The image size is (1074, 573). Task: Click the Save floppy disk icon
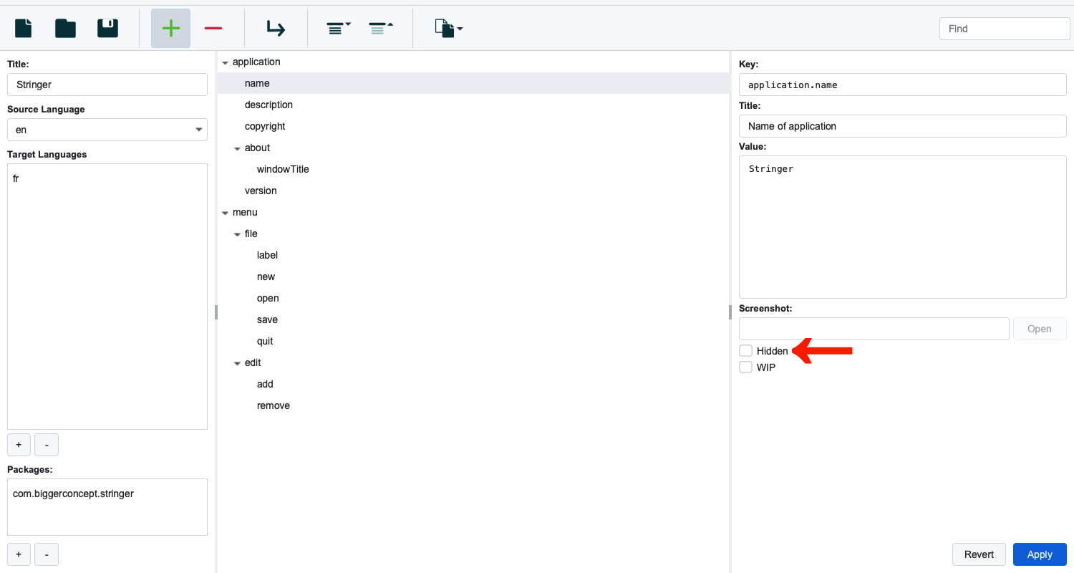click(107, 28)
